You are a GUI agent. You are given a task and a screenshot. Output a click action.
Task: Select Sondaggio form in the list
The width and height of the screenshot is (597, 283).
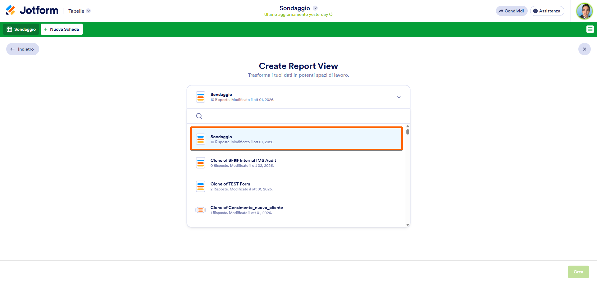coord(296,139)
